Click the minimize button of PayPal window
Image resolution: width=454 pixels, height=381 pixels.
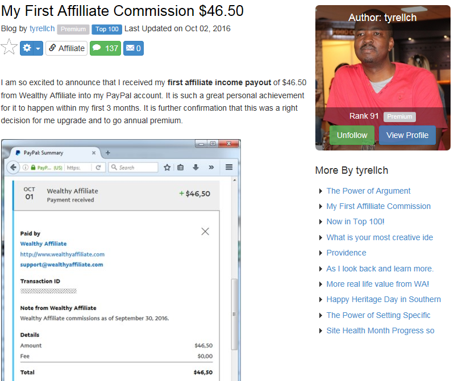(201, 144)
